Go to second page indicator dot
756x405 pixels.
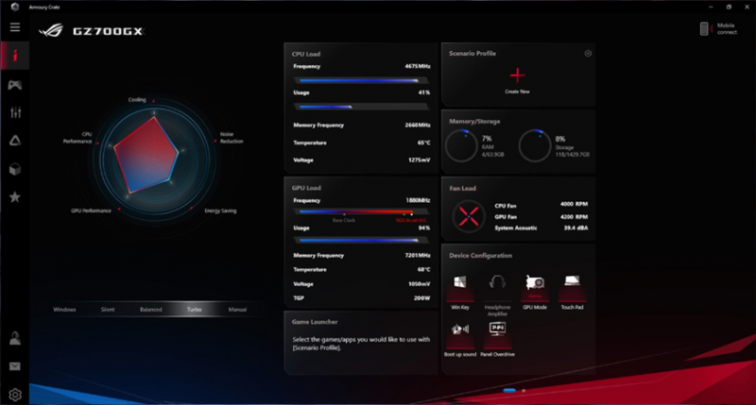click(x=524, y=391)
